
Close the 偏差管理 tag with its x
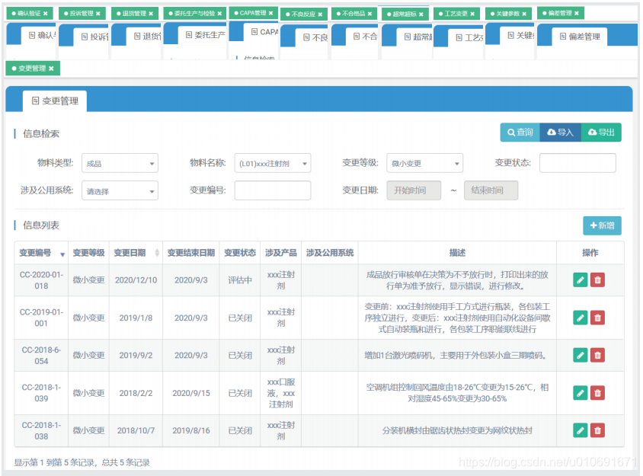[x=577, y=13]
